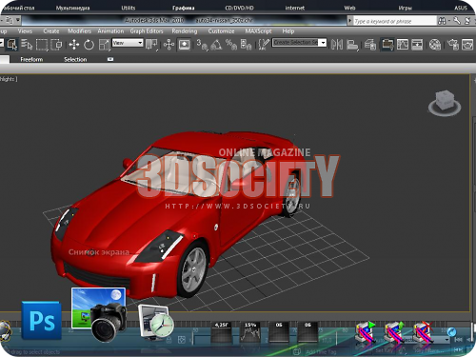Viewport: 476px width, 357px height.
Task: Click the 15% CPU usage gadget
Action: coord(250,332)
